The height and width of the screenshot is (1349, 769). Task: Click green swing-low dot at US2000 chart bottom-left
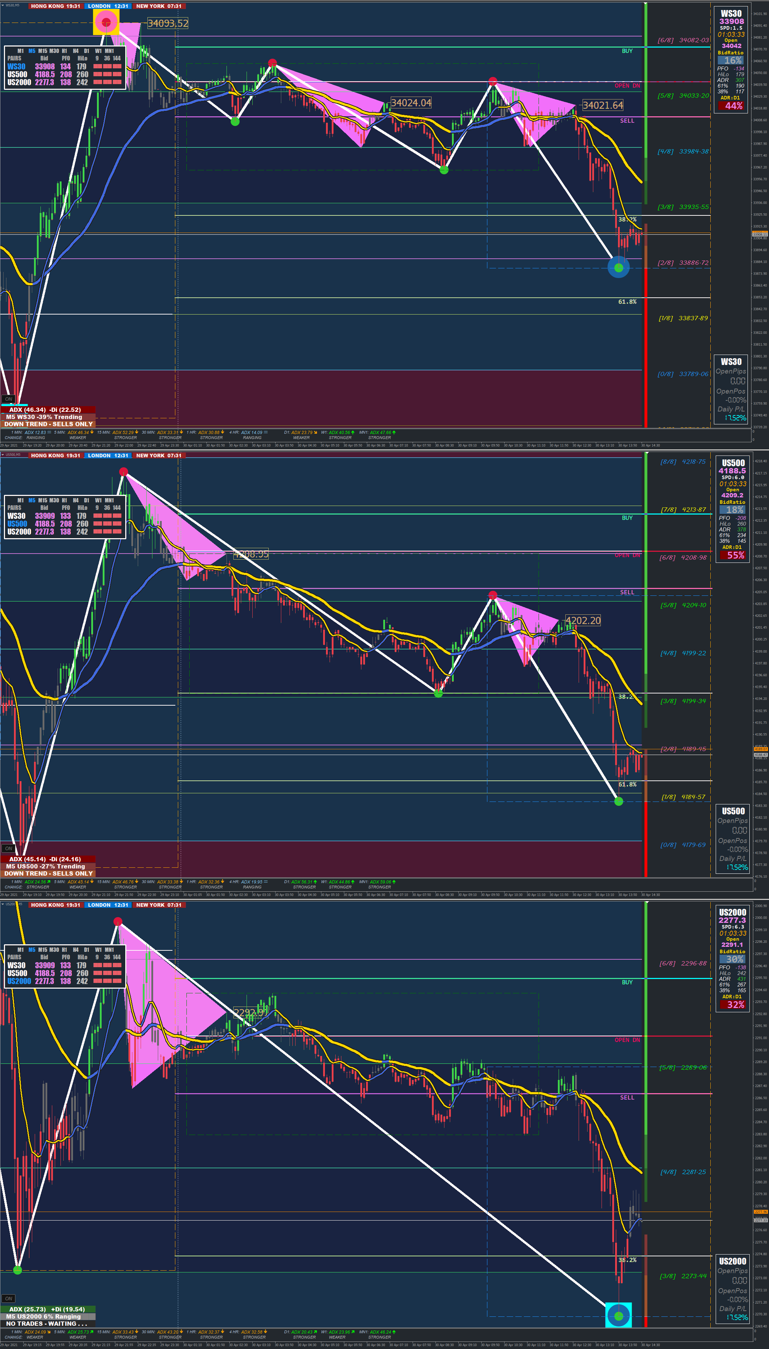click(x=18, y=1270)
